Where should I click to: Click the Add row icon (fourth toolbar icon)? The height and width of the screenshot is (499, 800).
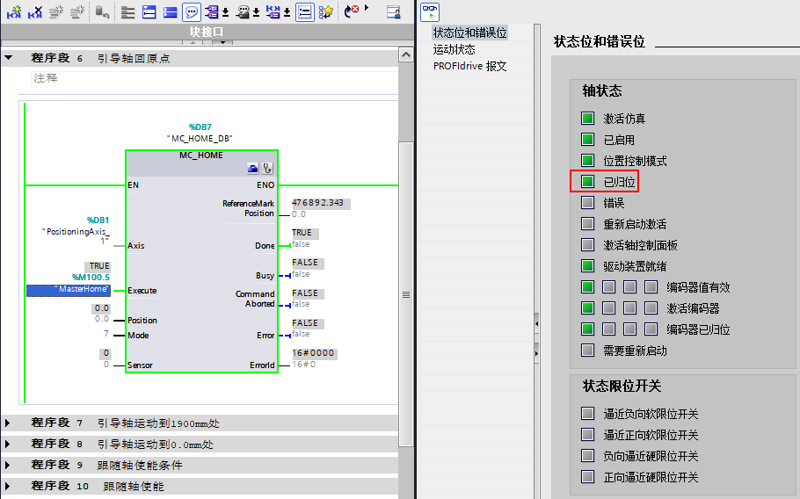pos(77,11)
